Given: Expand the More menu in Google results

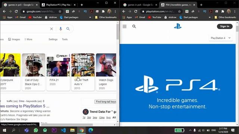Looking at the screenshot, I should tap(28, 39).
